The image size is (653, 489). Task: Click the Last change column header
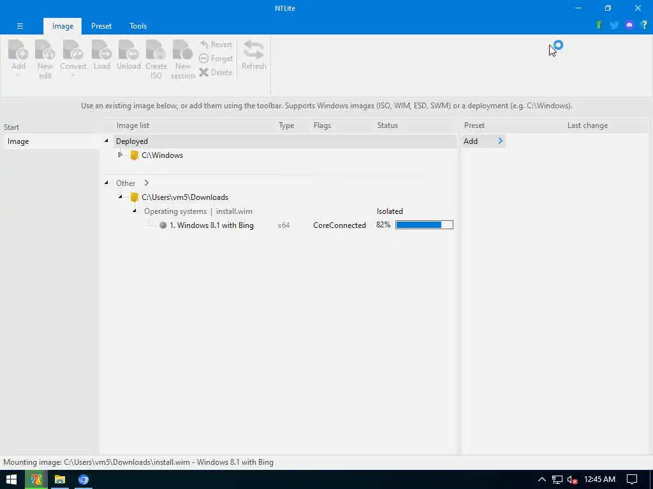tap(587, 125)
